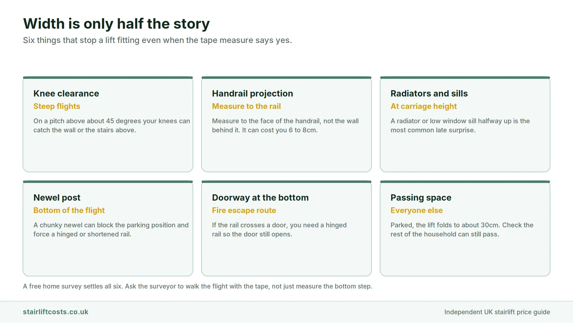The height and width of the screenshot is (323, 573).
Task: Open the Knee clearance card heading
Action: tap(66, 93)
